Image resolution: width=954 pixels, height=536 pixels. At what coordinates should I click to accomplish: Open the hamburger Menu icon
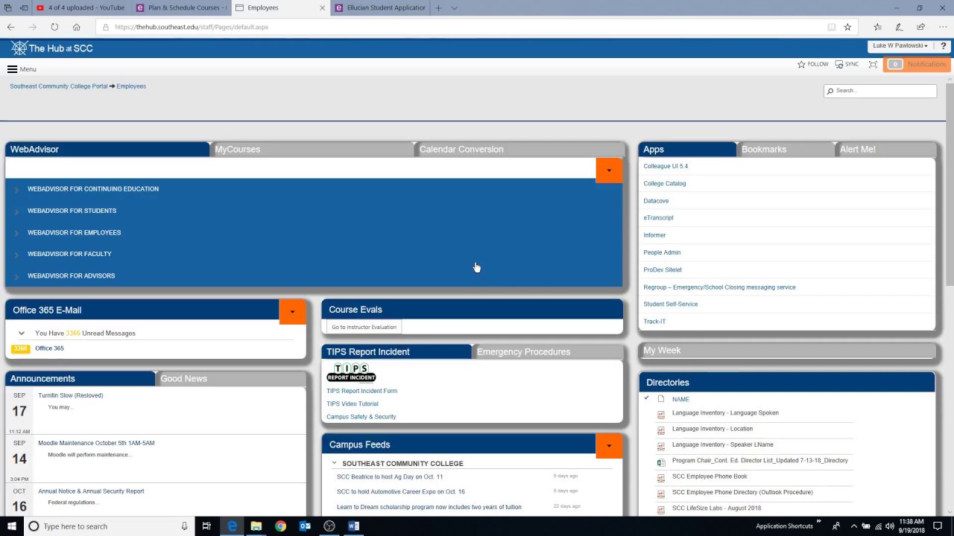[12, 69]
